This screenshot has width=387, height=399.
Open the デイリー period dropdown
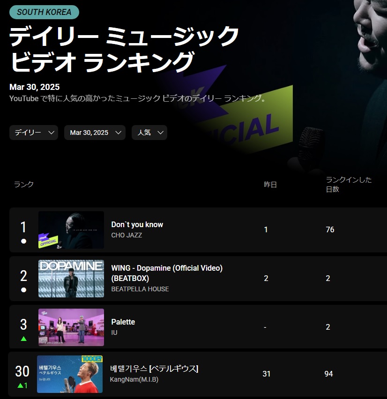[34, 133]
